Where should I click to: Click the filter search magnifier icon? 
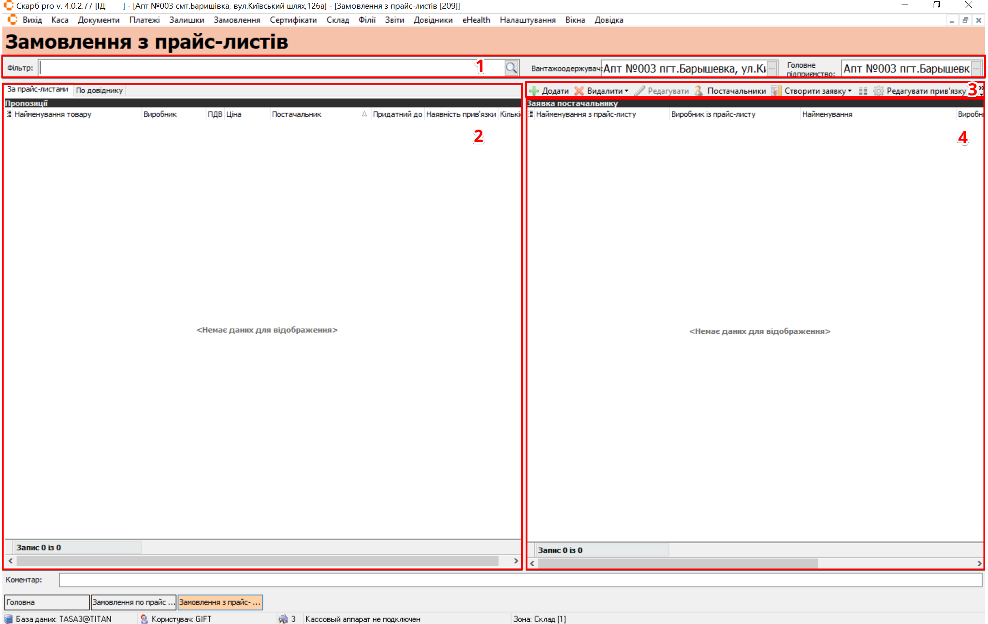[x=511, y=68]
